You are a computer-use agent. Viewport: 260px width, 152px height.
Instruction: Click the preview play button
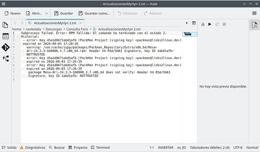(x=210, y=24)
